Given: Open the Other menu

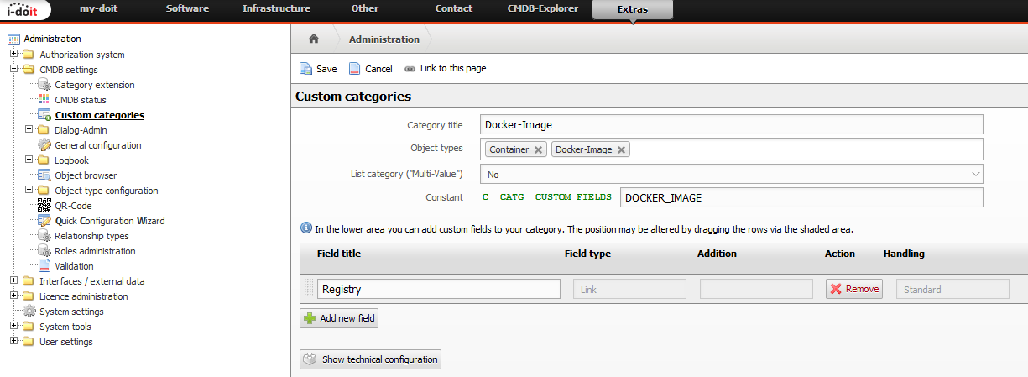Looking at the screenshot, I should [x=365, y=8].
